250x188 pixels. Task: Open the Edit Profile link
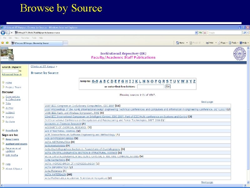tap(12, 155)
